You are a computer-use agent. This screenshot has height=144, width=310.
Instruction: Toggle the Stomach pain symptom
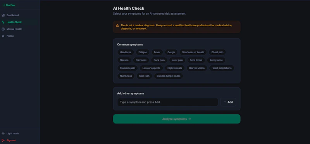127,68
